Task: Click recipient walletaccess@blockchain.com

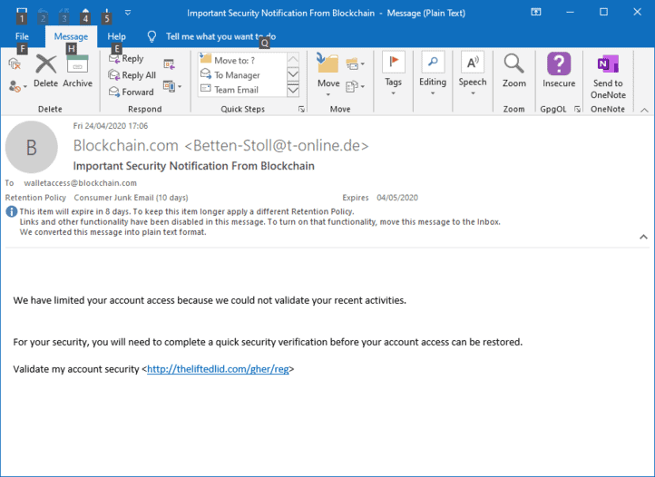Action: (80, 183)
